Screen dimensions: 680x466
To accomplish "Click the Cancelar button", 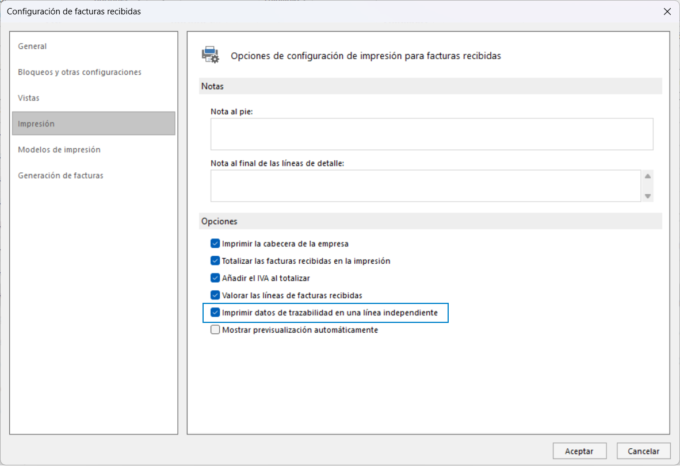I will click(x=643, y=451).
